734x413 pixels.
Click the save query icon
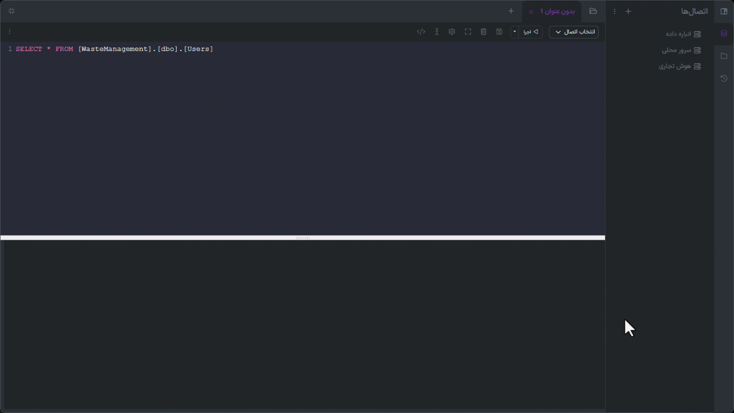499,32
